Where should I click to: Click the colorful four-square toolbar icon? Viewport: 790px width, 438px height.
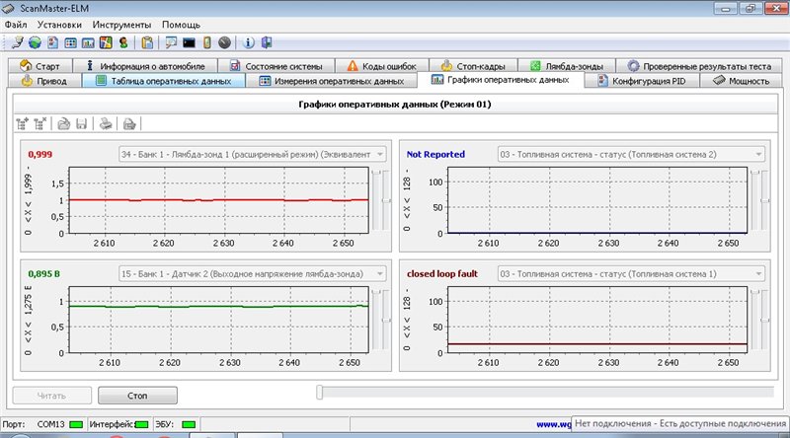106,42
